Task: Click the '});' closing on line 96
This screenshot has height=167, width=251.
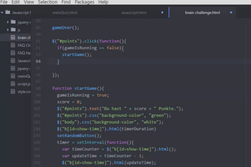Action: [56, 75]
